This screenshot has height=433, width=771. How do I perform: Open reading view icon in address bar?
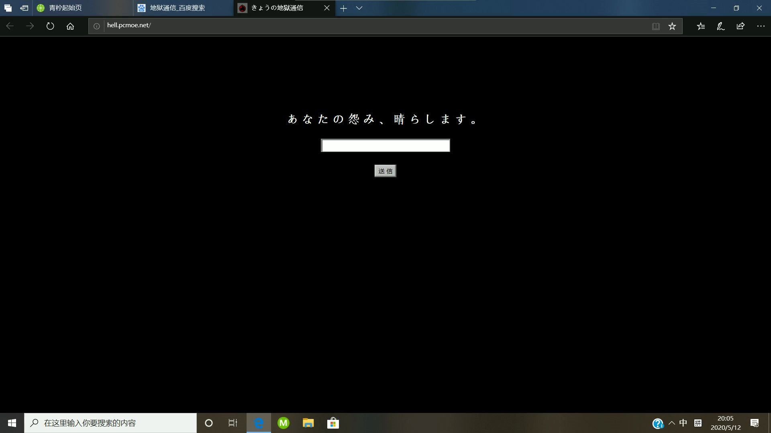tap(656, 26)
